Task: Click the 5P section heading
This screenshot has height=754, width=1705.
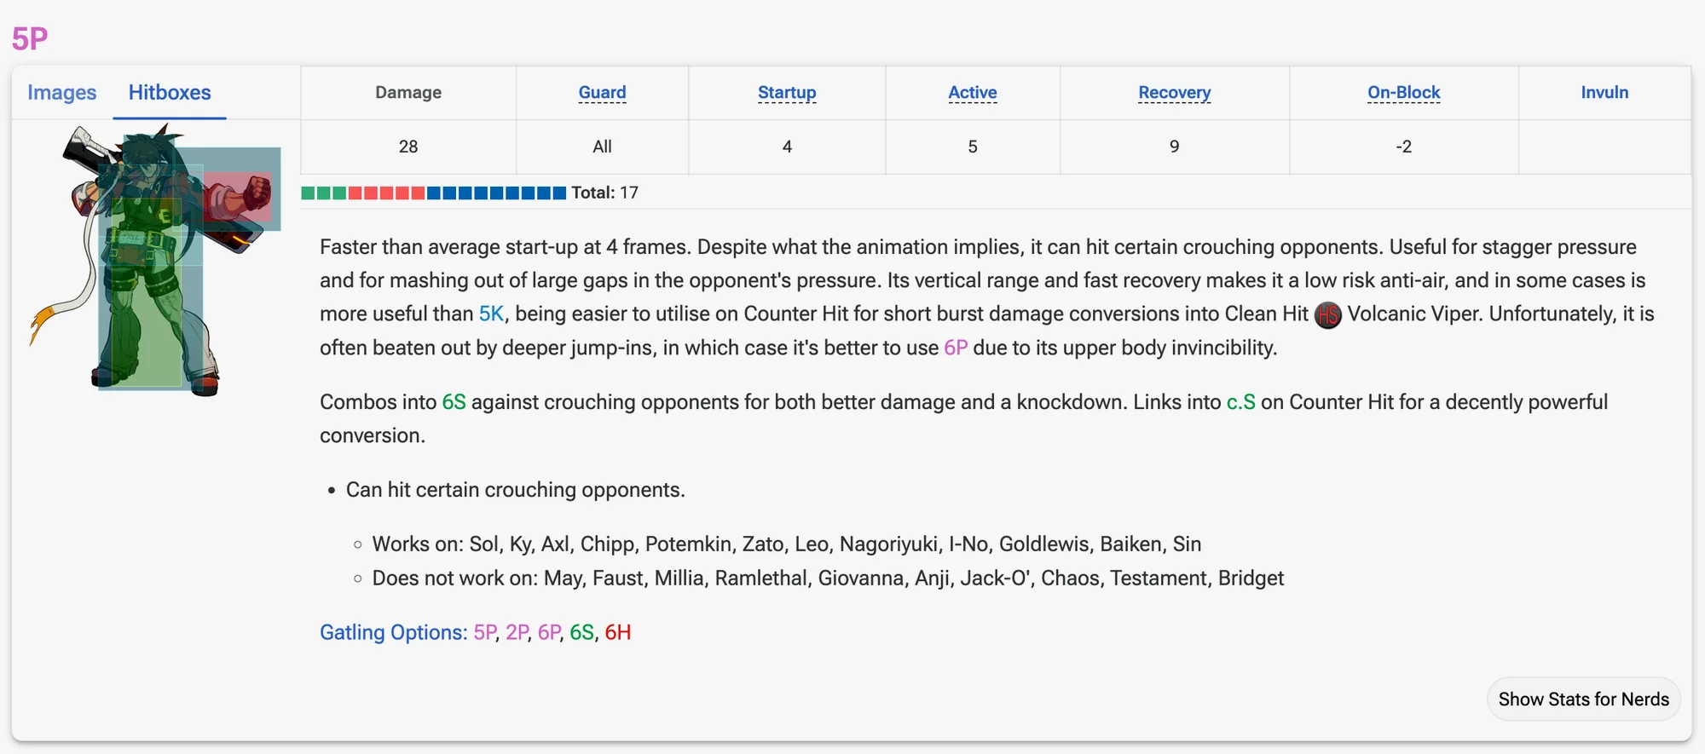Action: pos(30,38)
